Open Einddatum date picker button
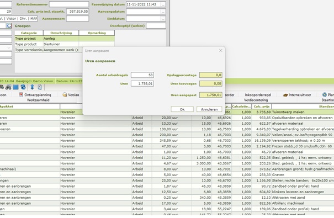Image resolution: width=334 pixels, height=218 pixels. click(x=163, y=19)
